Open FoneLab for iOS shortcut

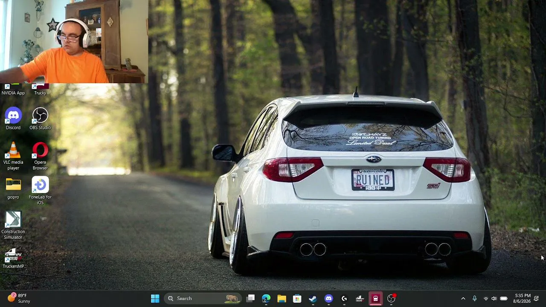[40, 191]
